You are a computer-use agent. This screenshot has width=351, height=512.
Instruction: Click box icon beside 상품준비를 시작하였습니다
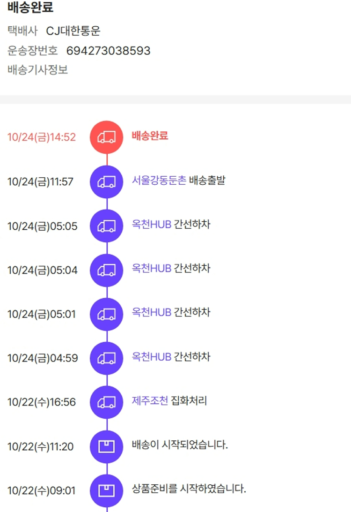(106, 490)
